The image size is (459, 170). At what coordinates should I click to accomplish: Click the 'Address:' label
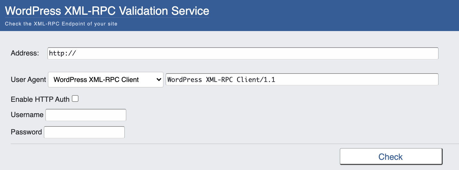pos(25,53)
